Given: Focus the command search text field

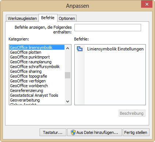Looking at the screenshot, I should click(108, 28).
